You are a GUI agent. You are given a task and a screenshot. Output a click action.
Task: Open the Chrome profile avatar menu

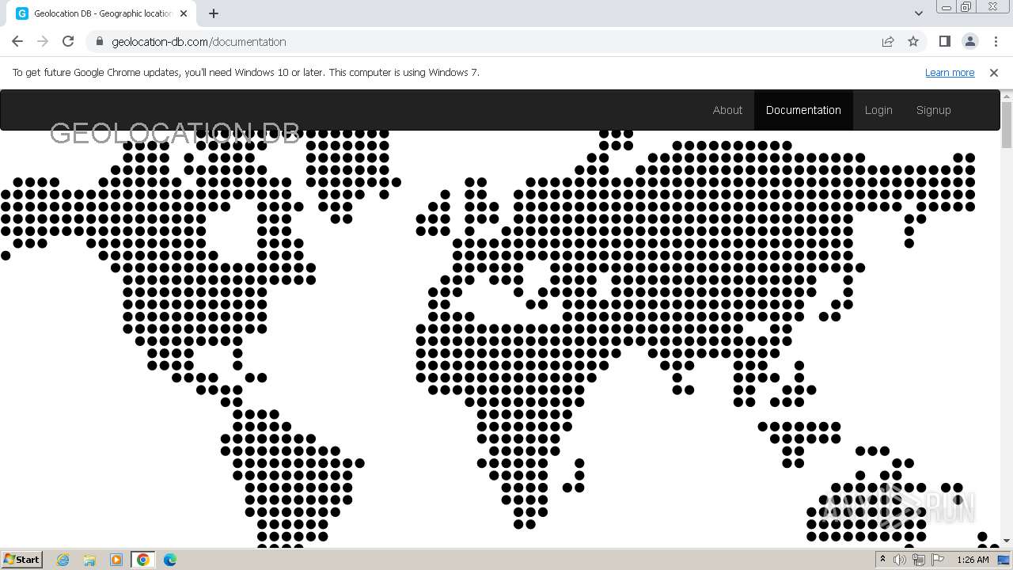(x=969, y=41)
